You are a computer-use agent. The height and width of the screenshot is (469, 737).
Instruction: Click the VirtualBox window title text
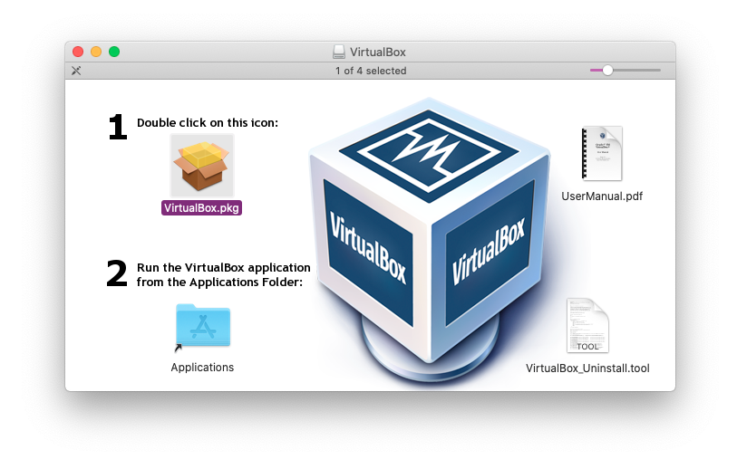point(378,52)
